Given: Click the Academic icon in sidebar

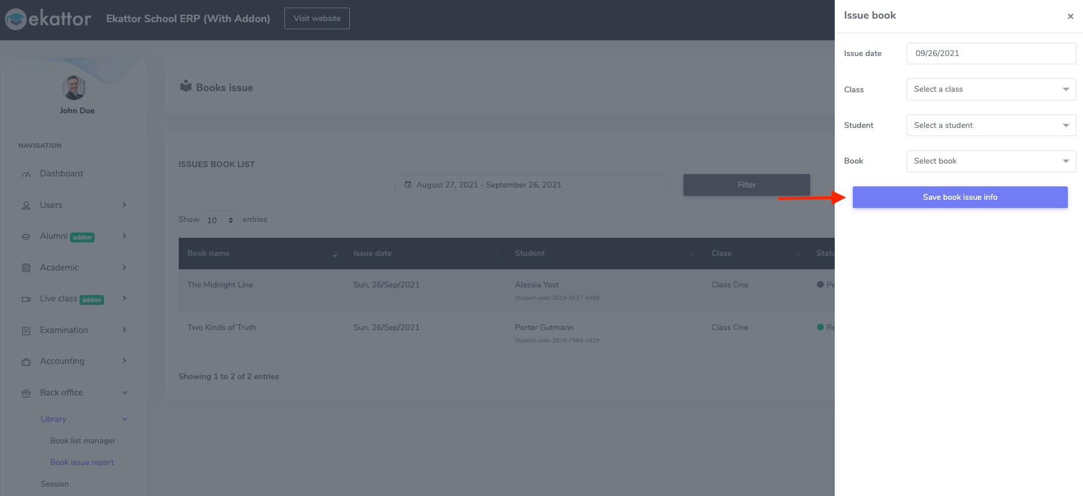Looking at the screenshot, I should [26, 268].
